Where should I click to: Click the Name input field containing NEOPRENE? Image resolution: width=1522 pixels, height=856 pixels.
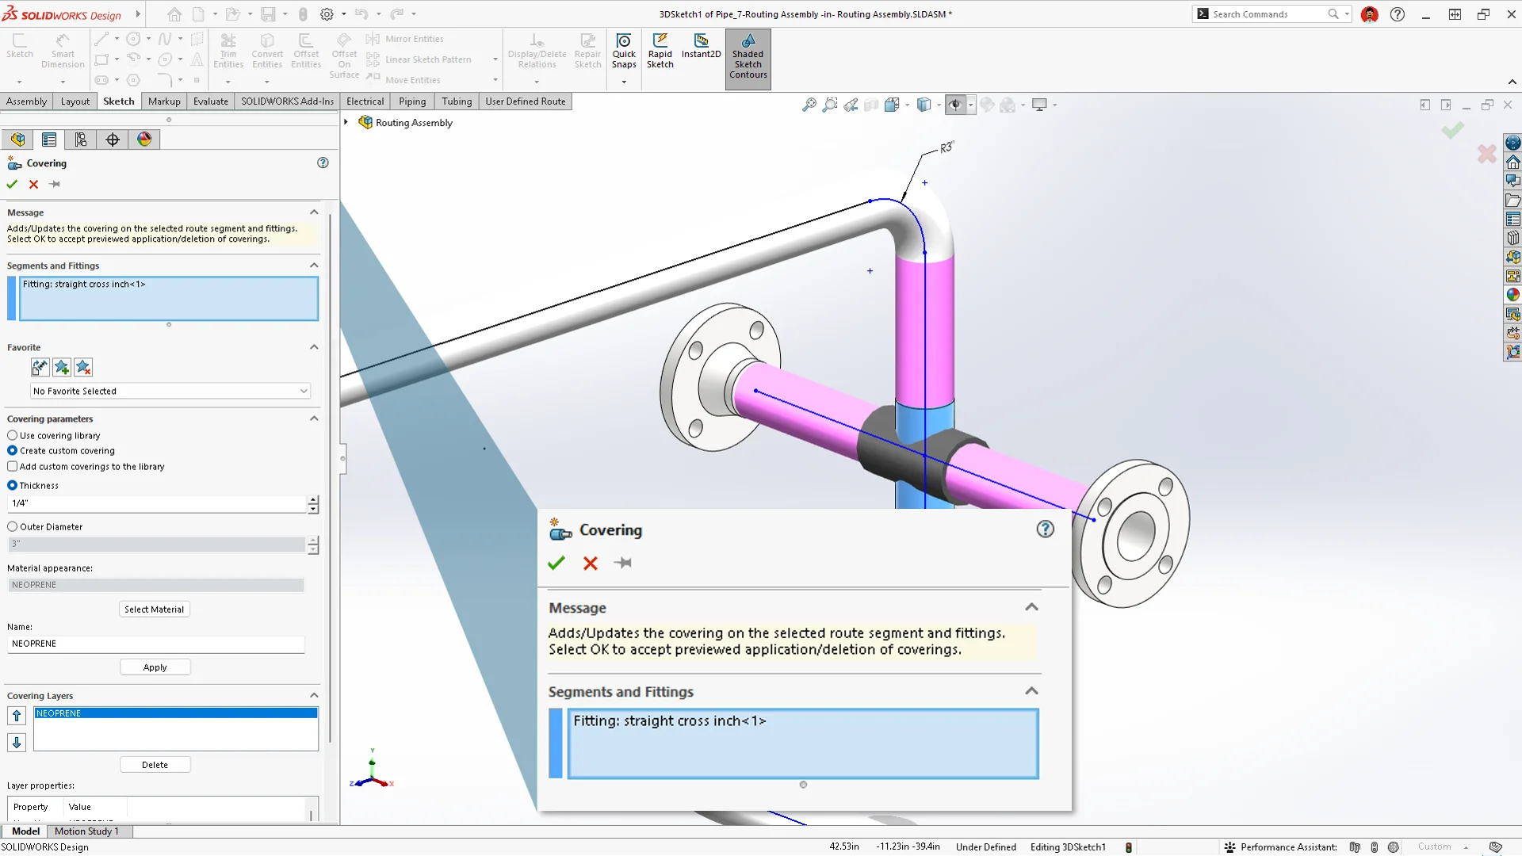click(156, 644)
